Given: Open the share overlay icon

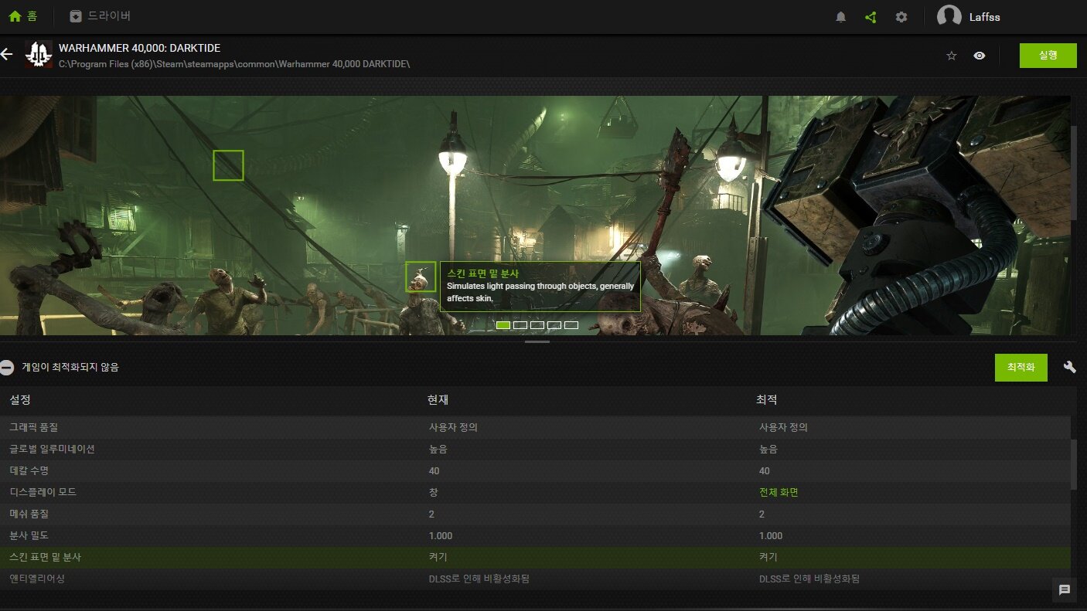Looking at the screenshot, I should coord(871,17).
